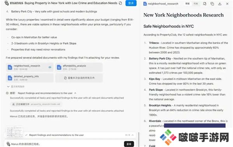The width and height of the screenshot is (233, 147).
Task: Click the pencil icon on the todo.md edit chip
Action: (13, 104)
